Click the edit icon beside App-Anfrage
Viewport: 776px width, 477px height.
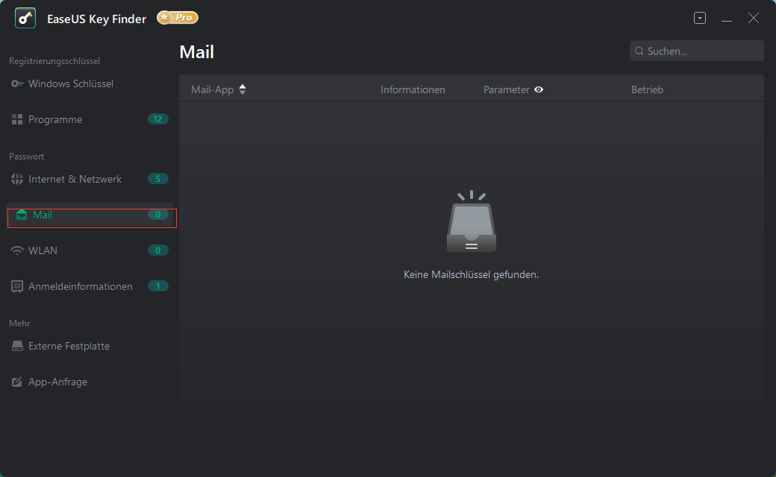pos(17,382)
